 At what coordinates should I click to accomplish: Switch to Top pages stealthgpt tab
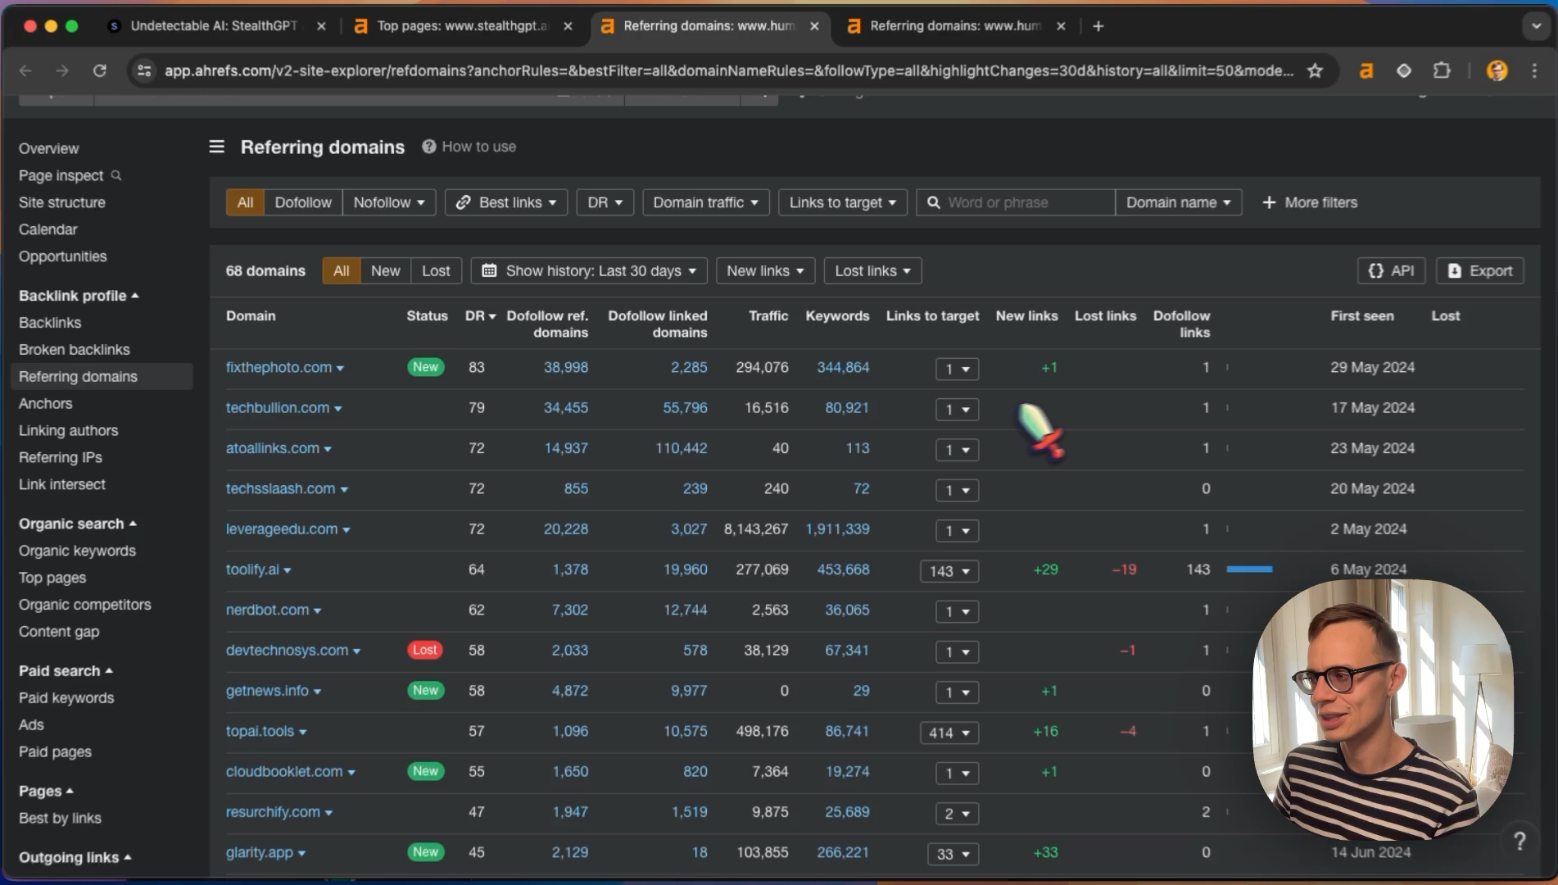pyautogui.click(x=463, y=26)
